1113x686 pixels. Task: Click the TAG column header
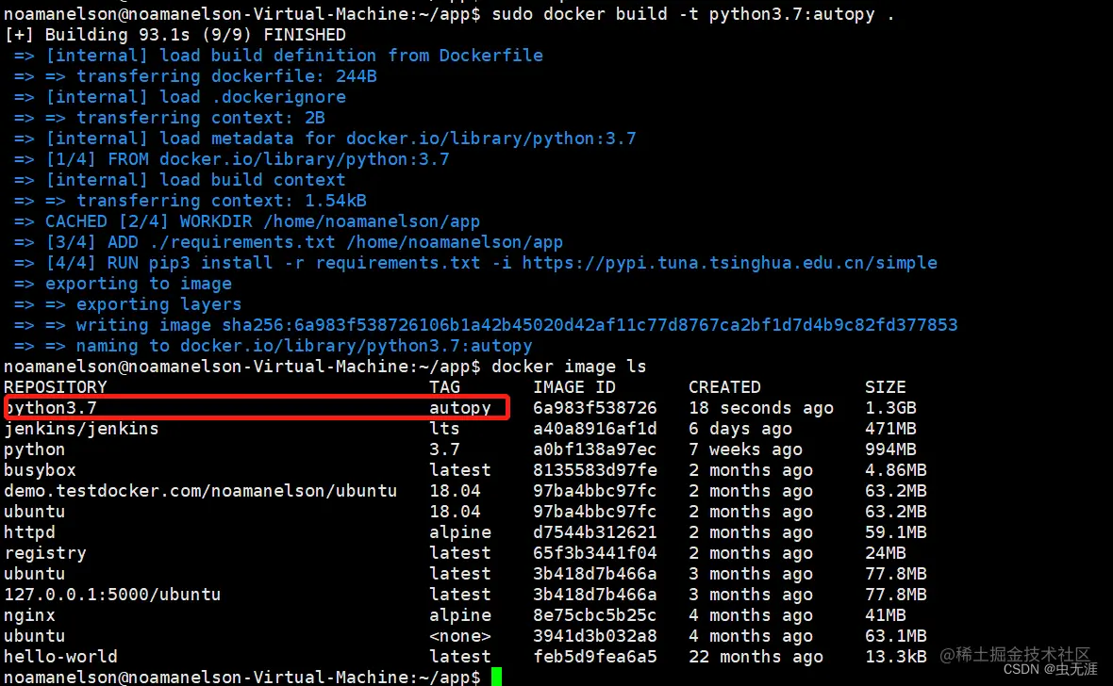[x=444, y=387]
